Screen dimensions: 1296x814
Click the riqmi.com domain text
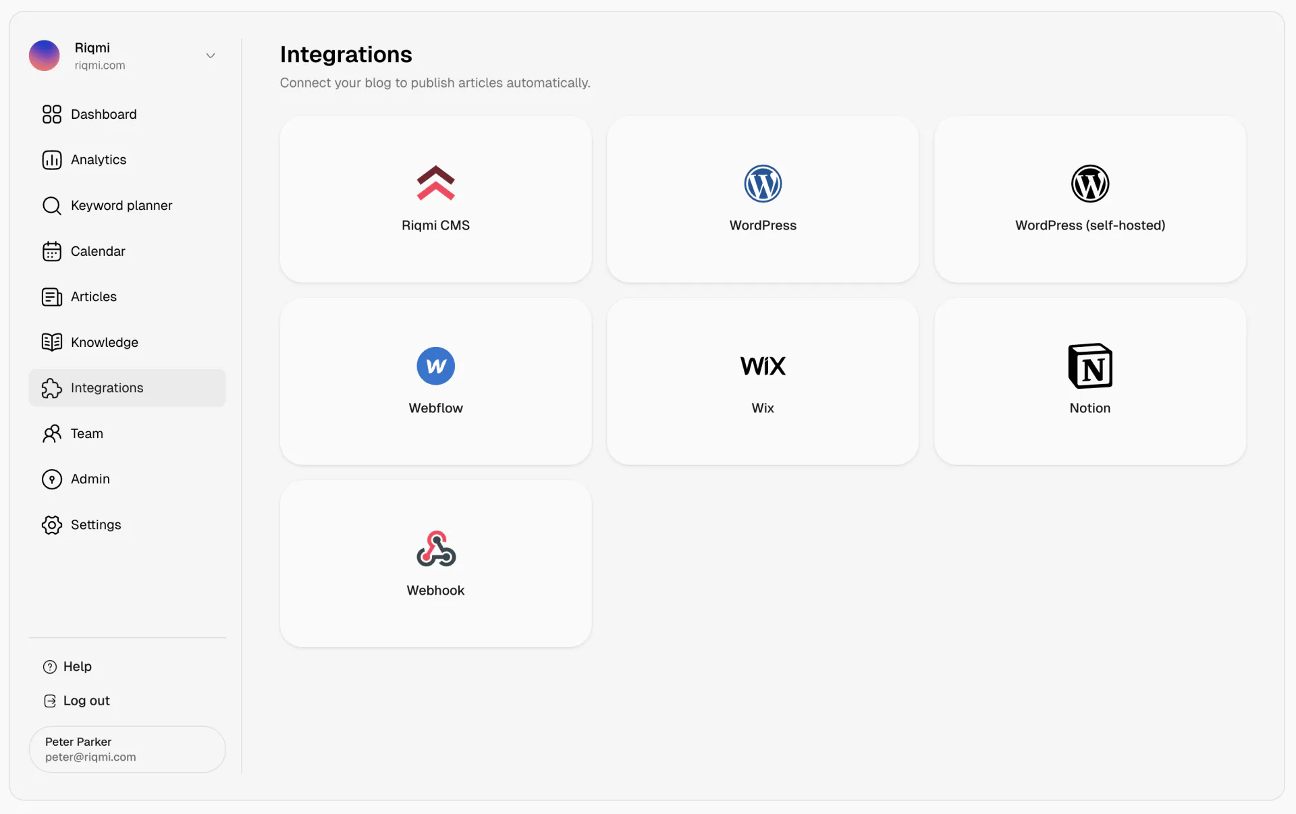pyautogui.click(x=100, y=65)
